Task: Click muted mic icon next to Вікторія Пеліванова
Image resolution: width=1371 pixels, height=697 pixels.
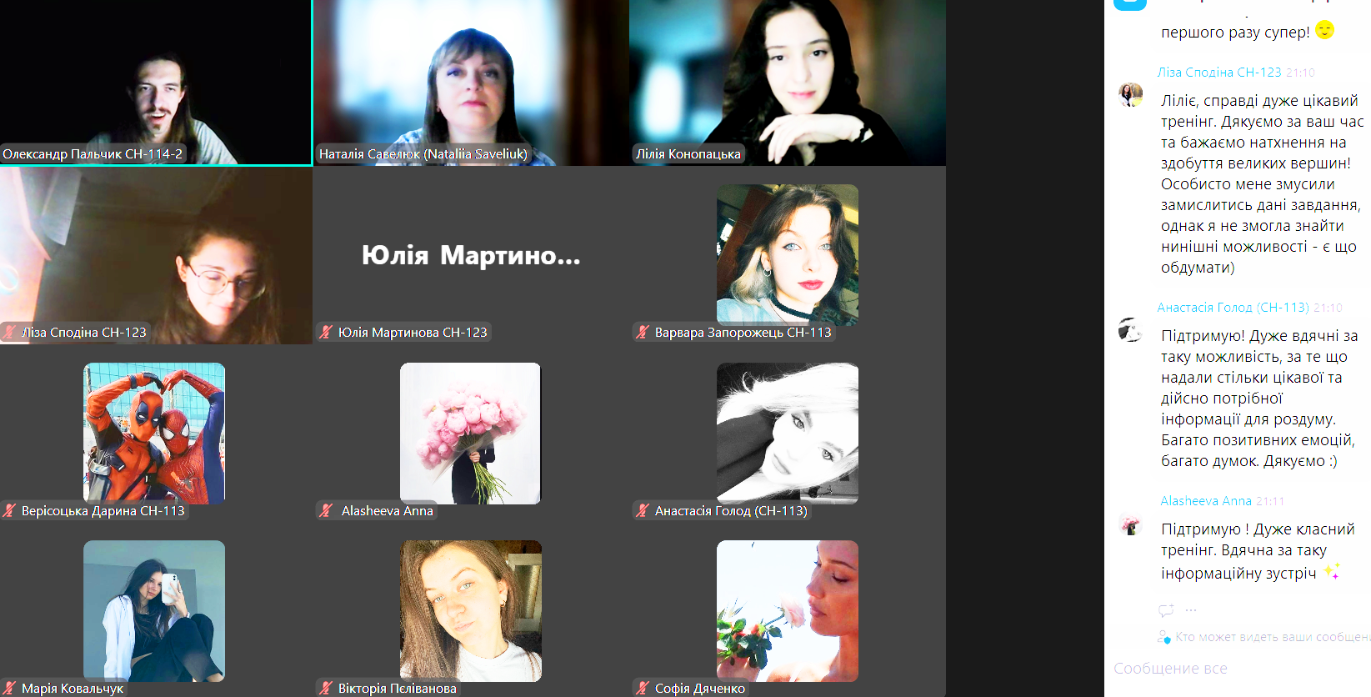Action: (x=327, y=688)
